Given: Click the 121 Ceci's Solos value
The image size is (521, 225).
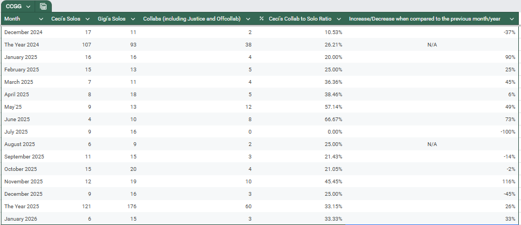Looking at the screenshot, I should (86, 207).
